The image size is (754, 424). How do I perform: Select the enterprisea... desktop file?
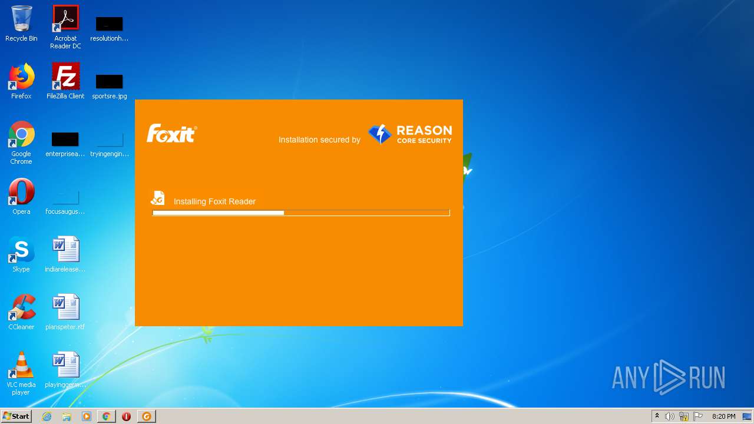65,144
